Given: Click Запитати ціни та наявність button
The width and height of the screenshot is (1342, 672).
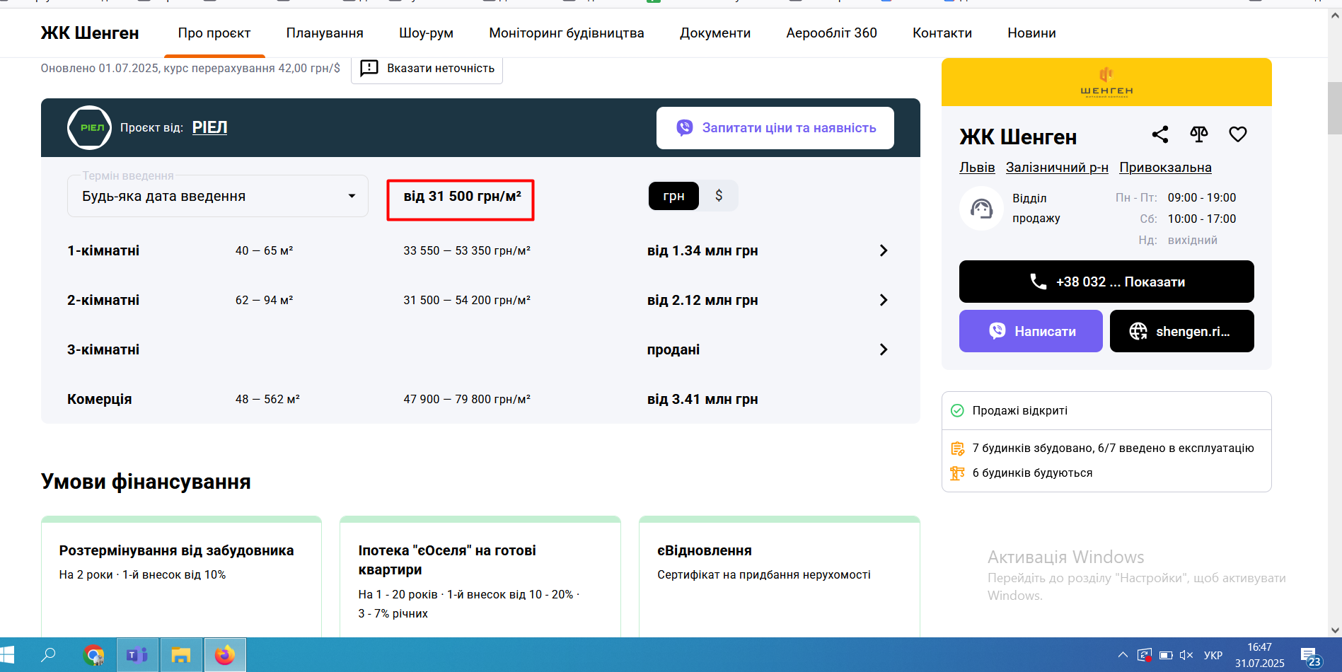Looking at the screenshot, I should pos(775,128).
